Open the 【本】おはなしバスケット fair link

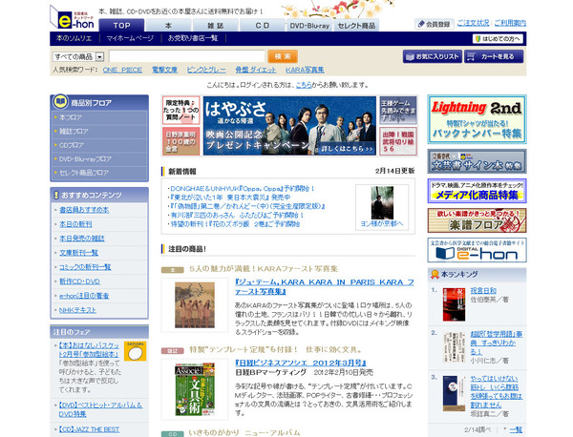pyautogui.click(x=89, y=350)
